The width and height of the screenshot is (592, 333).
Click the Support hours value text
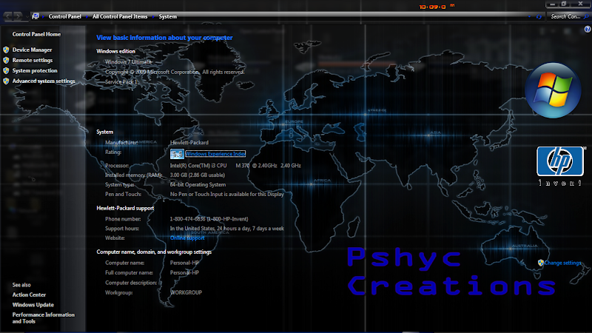[227, 229]
